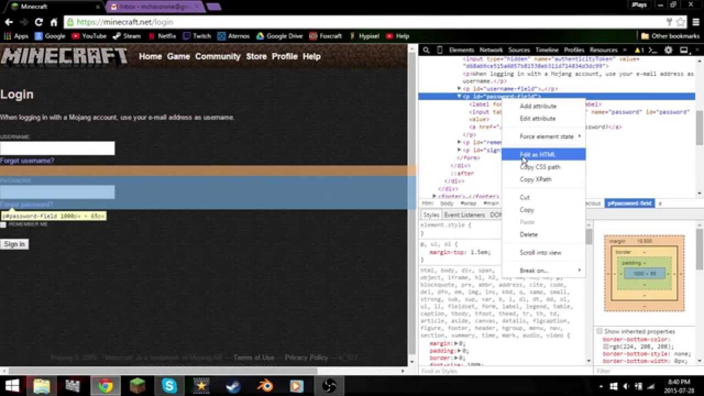Enable Show inherited properties checkbox

coord(599,331)
